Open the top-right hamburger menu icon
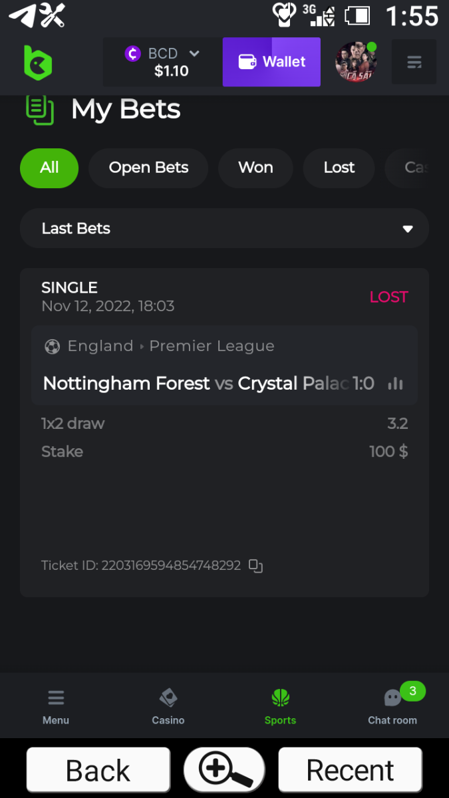 (414, 63)
